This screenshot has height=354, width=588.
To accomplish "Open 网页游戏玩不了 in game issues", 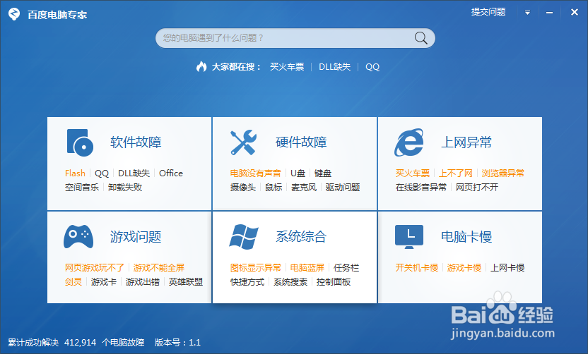I will coord(95,267).
